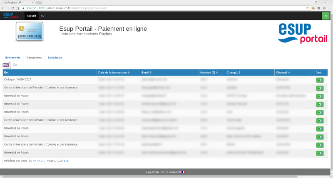This screenshot has width=333, height=178.
Task: Click the Txs link beside CSV
Action: (x=15, y=64)
